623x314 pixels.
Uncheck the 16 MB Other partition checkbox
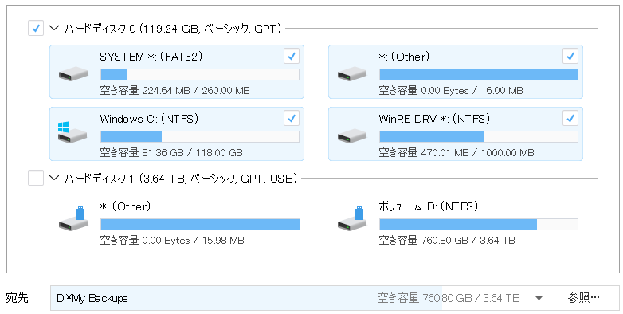[570, 56]
